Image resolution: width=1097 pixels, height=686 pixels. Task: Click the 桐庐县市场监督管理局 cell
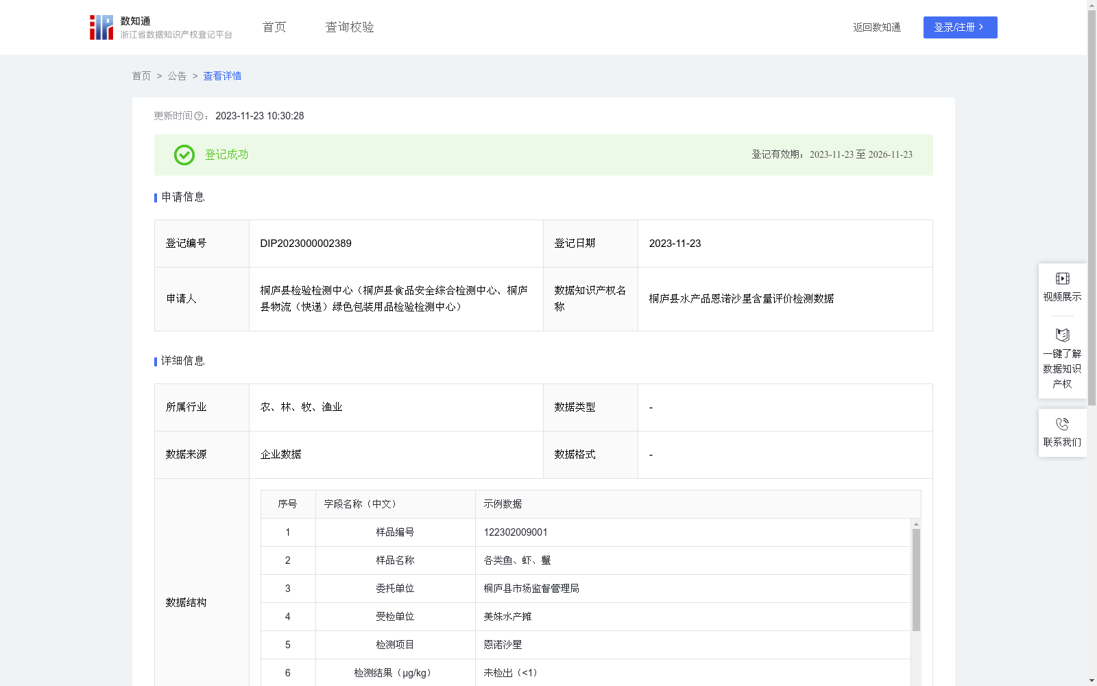coord(531,589)
